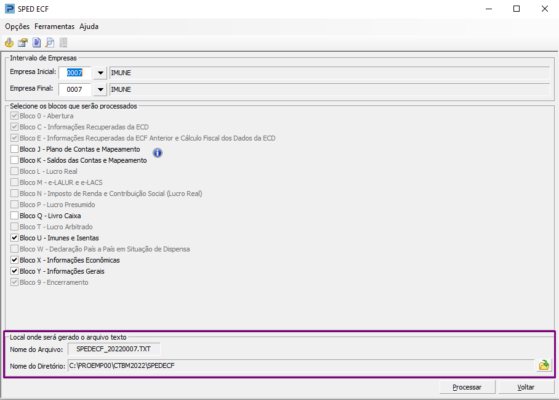Enable Bloco K - Saldos das Contas checkbox

[x=14, y=160]
